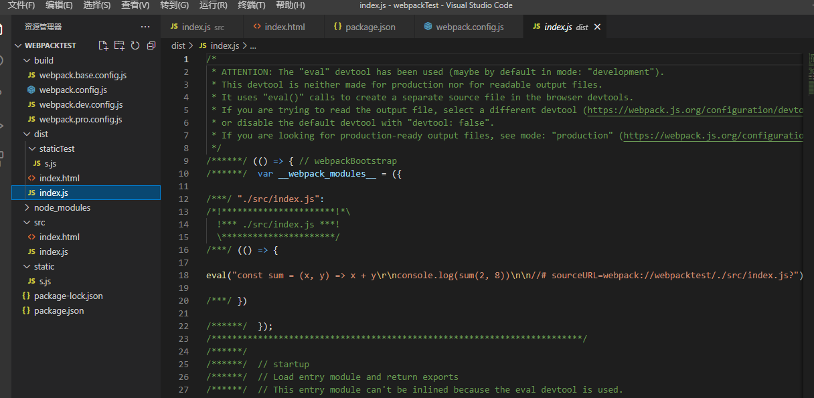Open the 查看(V) menu
The width and height of the screenshot is (814, 398).
pos(135,5)
